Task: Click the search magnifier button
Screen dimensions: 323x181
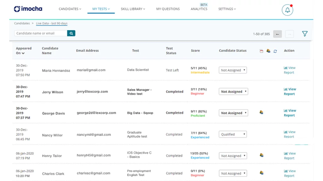Action: tap(71, 33)
